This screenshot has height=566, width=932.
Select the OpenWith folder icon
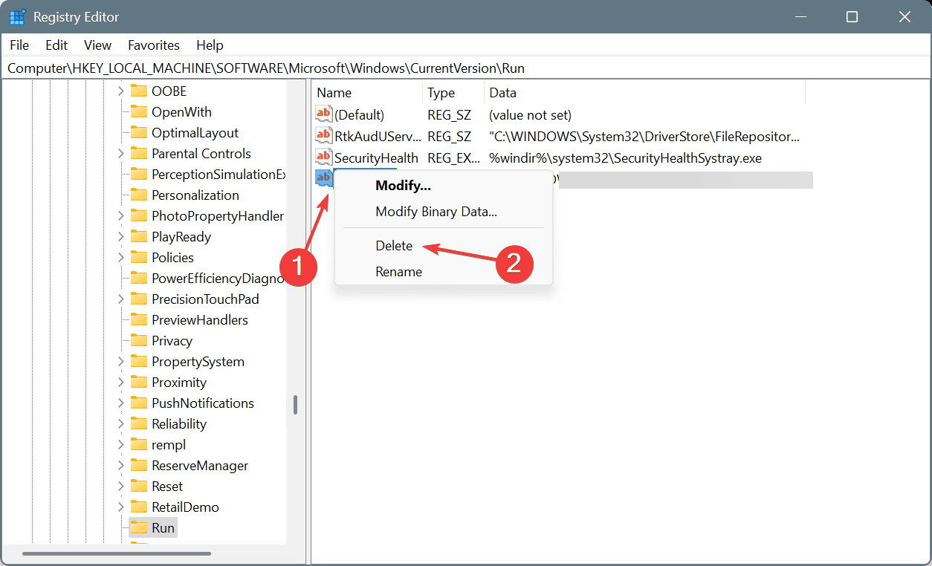[x=138, y=112]
